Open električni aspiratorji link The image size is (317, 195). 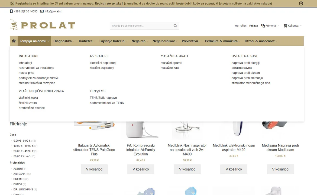click(103, 63)
